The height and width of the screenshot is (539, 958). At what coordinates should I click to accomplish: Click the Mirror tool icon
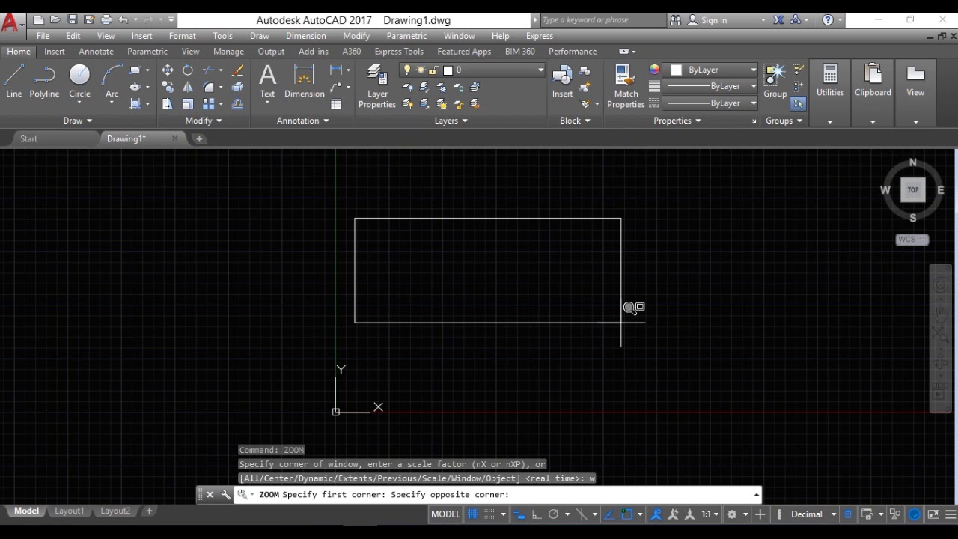click(x=188, y=87)
